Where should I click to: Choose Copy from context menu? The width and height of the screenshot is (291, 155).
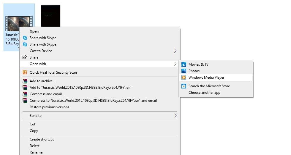(x=100, y=130)
